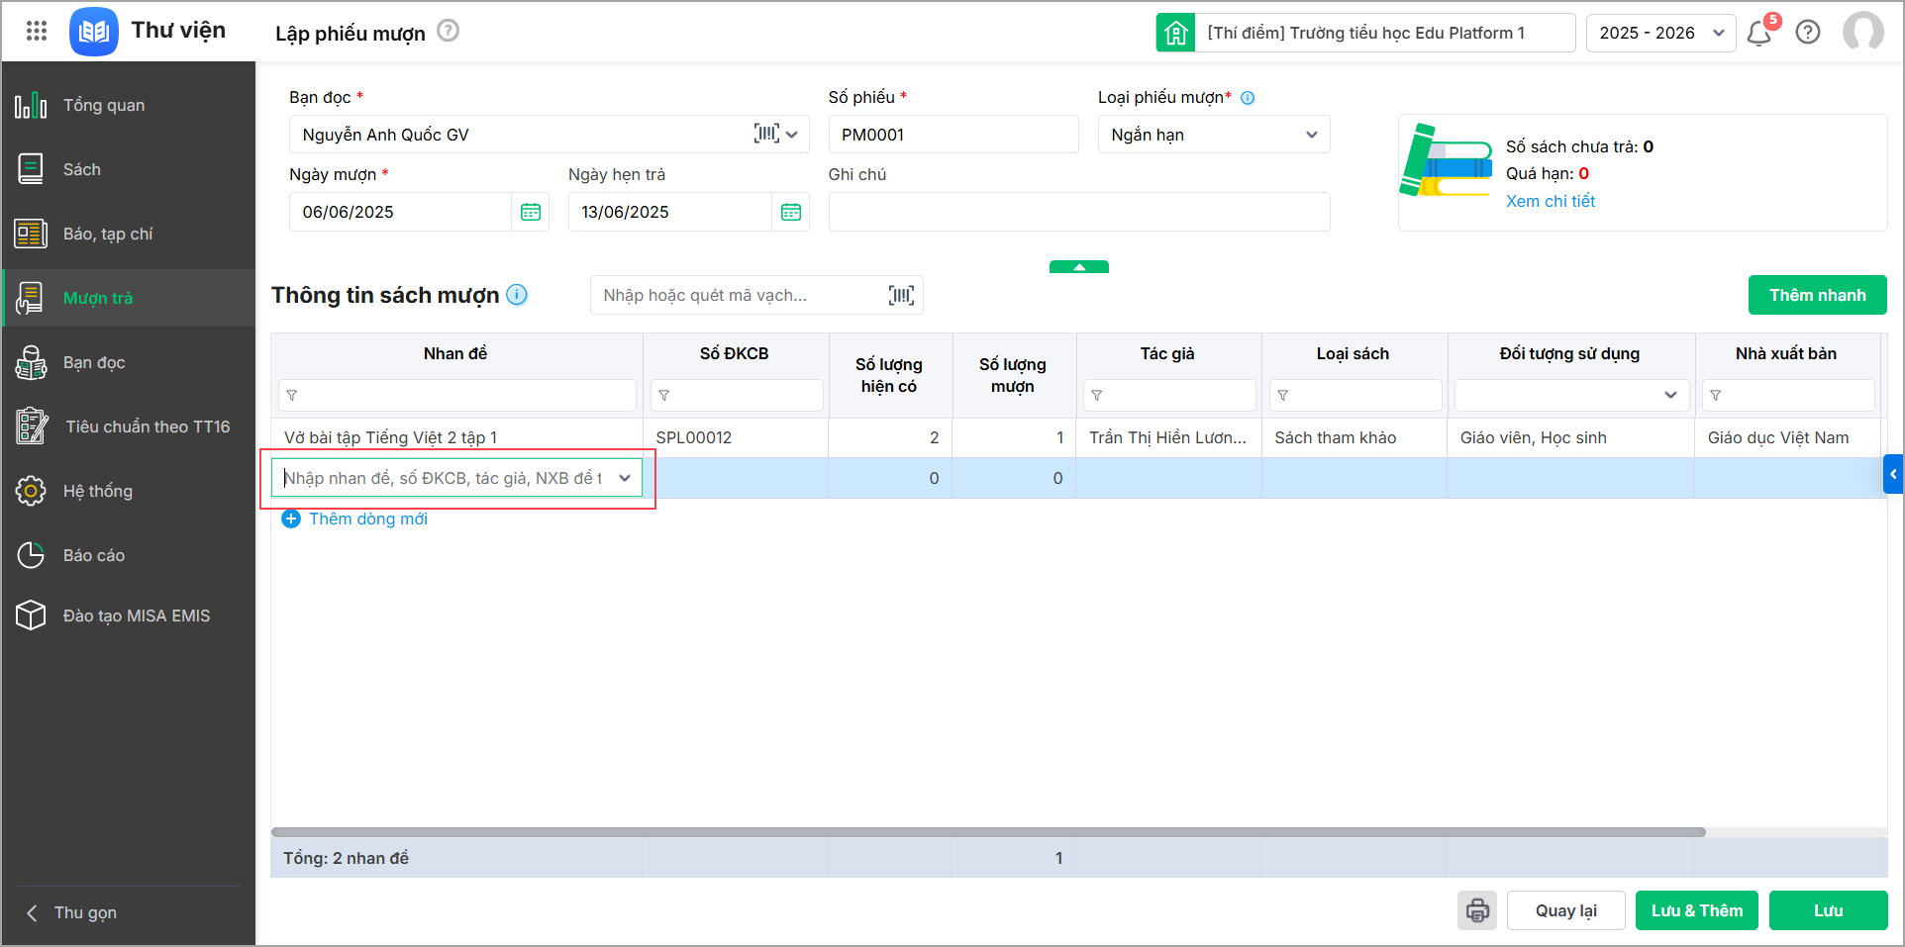Collapse the header form with green arrow
This screenshot has height=947, width=1905.
coord(1079,267)
